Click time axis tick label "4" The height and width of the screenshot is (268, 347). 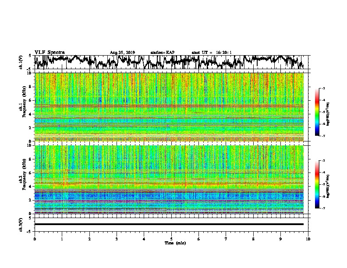click(x=144, y=239)
